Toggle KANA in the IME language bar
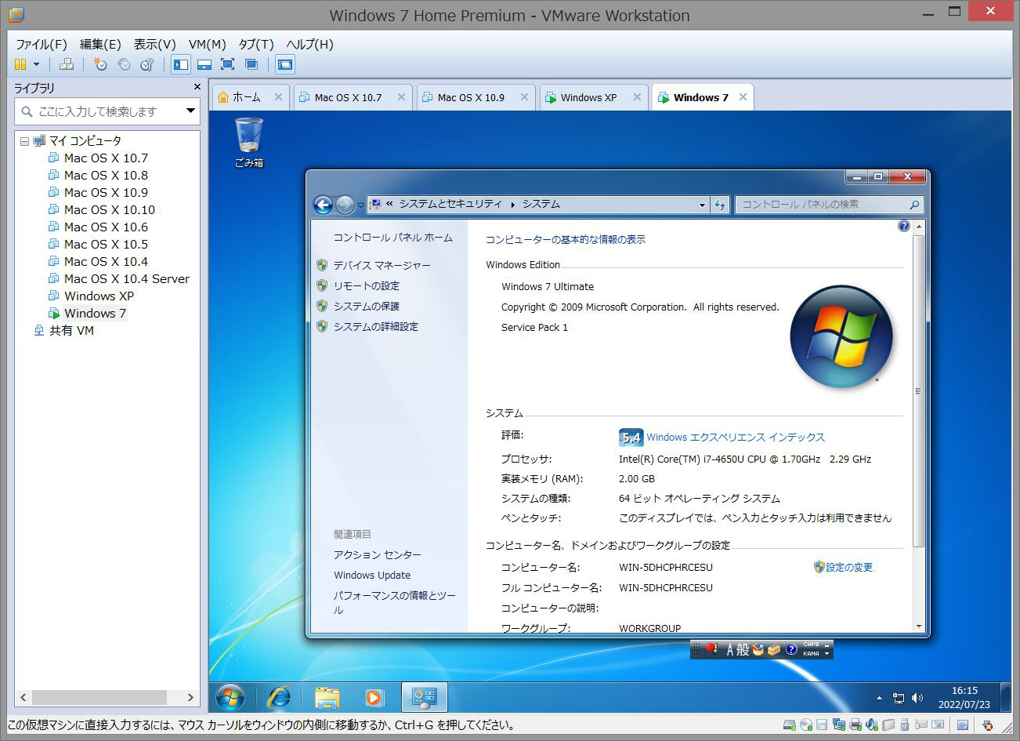Image resolution: width=1020 pixels, height=741 pixels. (x=811, y=653)
